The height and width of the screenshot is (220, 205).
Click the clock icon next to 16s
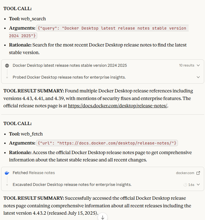coord(185,185)
